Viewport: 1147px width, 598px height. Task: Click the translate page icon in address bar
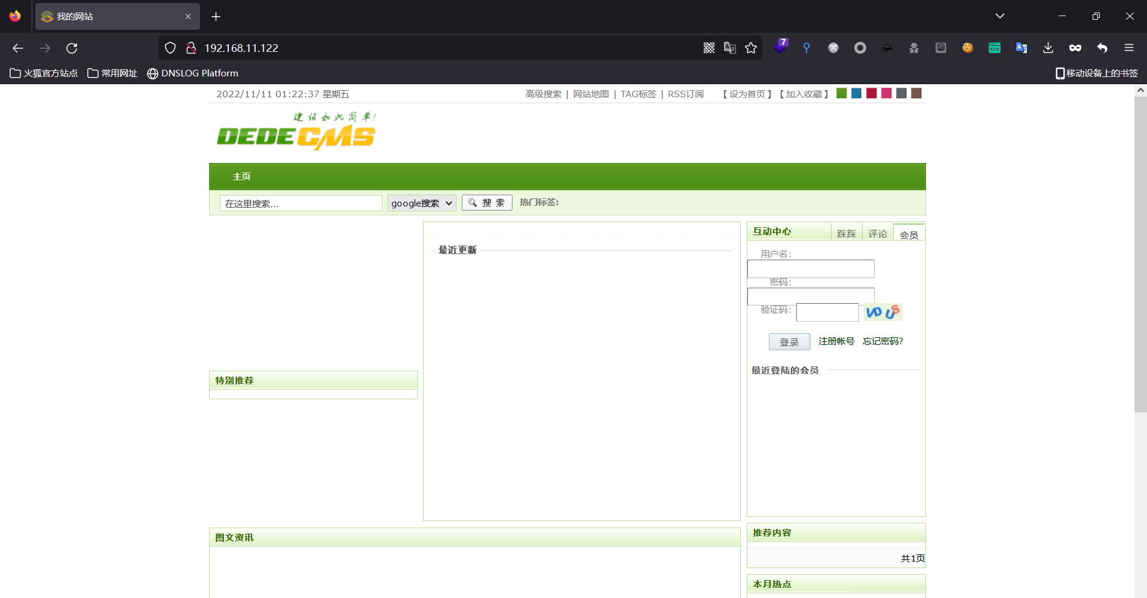730,48
